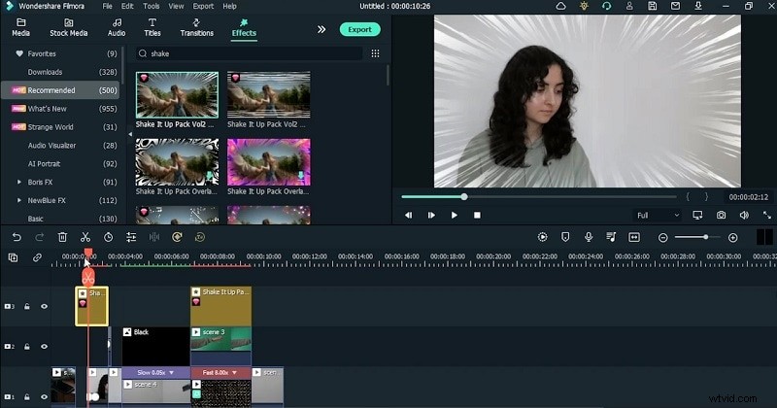Show more tabs with double chevron
This screenshot has width=777, height=408.
(321, 29)
